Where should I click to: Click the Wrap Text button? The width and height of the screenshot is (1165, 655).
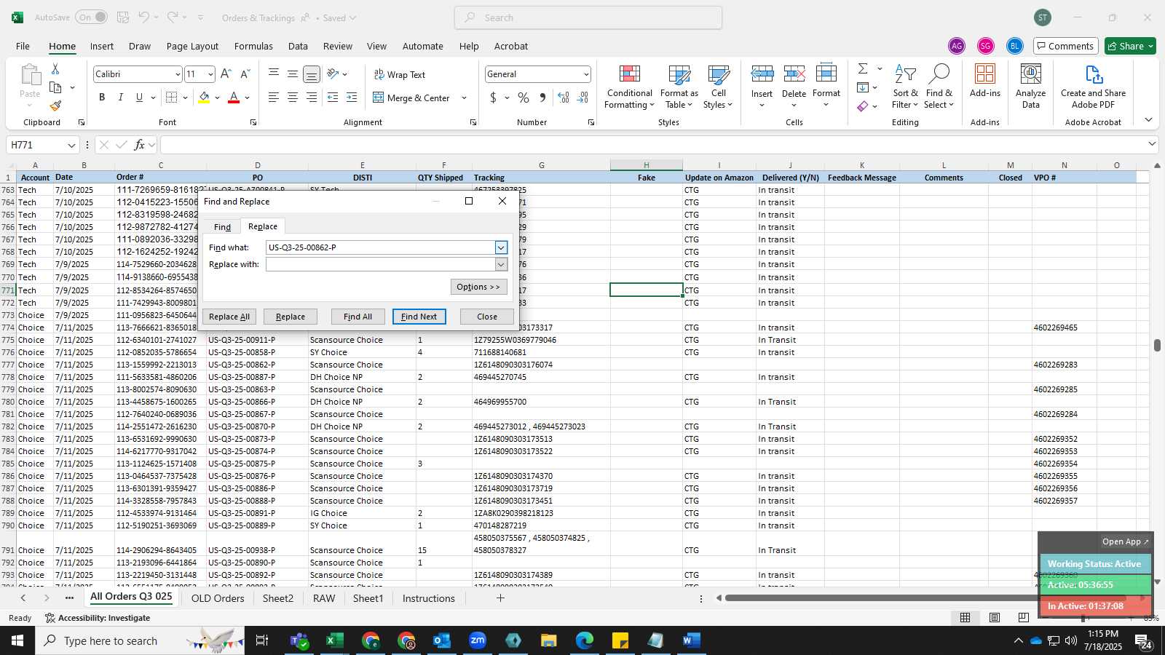point(400,74)
